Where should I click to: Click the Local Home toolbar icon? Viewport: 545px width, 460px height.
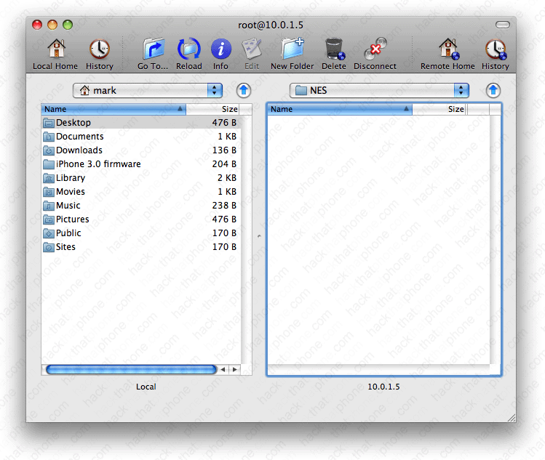coord(55,49)
